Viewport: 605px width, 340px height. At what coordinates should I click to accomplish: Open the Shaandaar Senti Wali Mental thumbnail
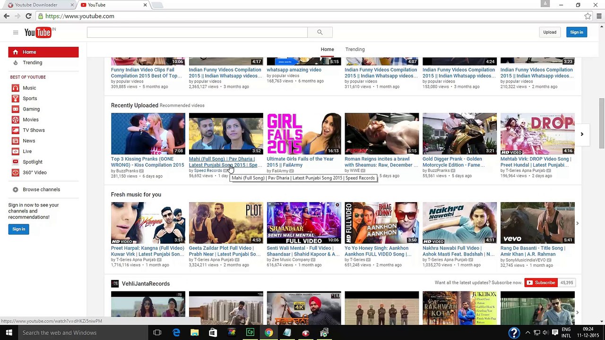click(304, 223)
